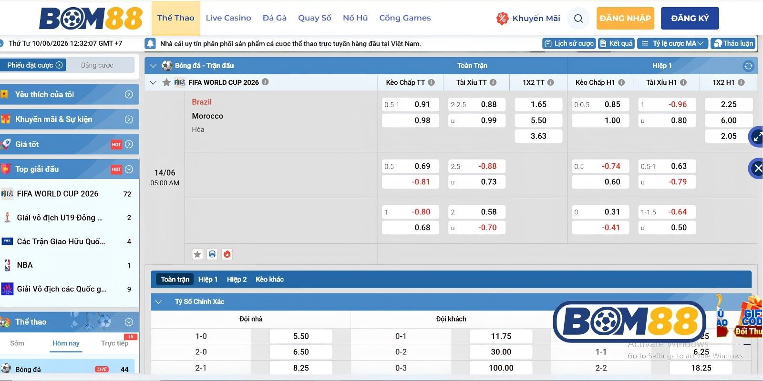Switch to the Trực tiếp tab
763x381 pixels.
tap(115, 343)
